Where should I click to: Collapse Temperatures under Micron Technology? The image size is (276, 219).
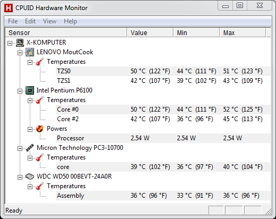[x=30, y=158]
